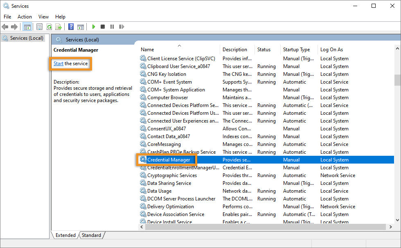Sort by the Status column header
The width and height of the screenshot is (401, 248).
264,50
